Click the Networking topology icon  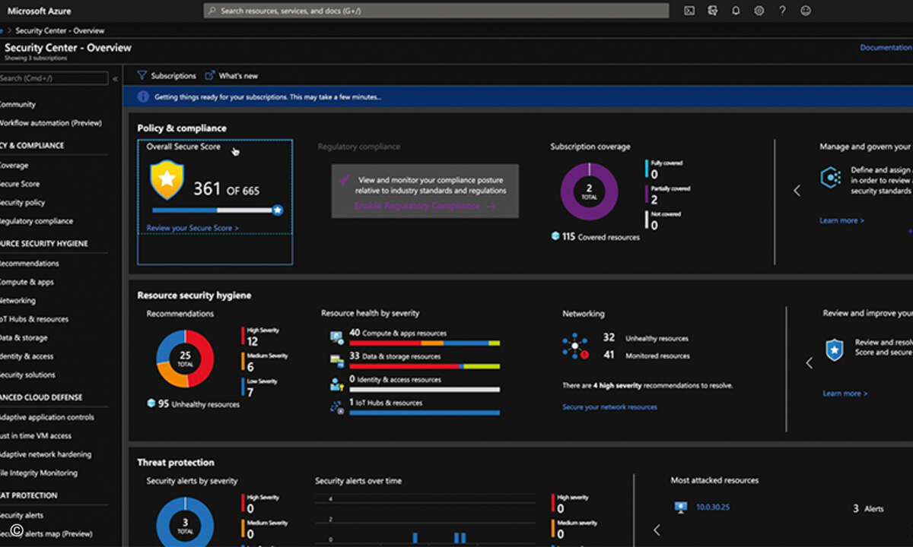click(575, 346)
